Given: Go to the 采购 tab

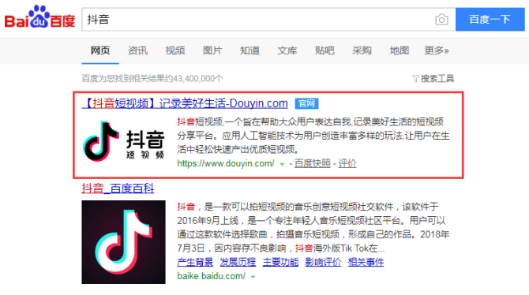Looking at the screenshot, I should pos(362,50).
